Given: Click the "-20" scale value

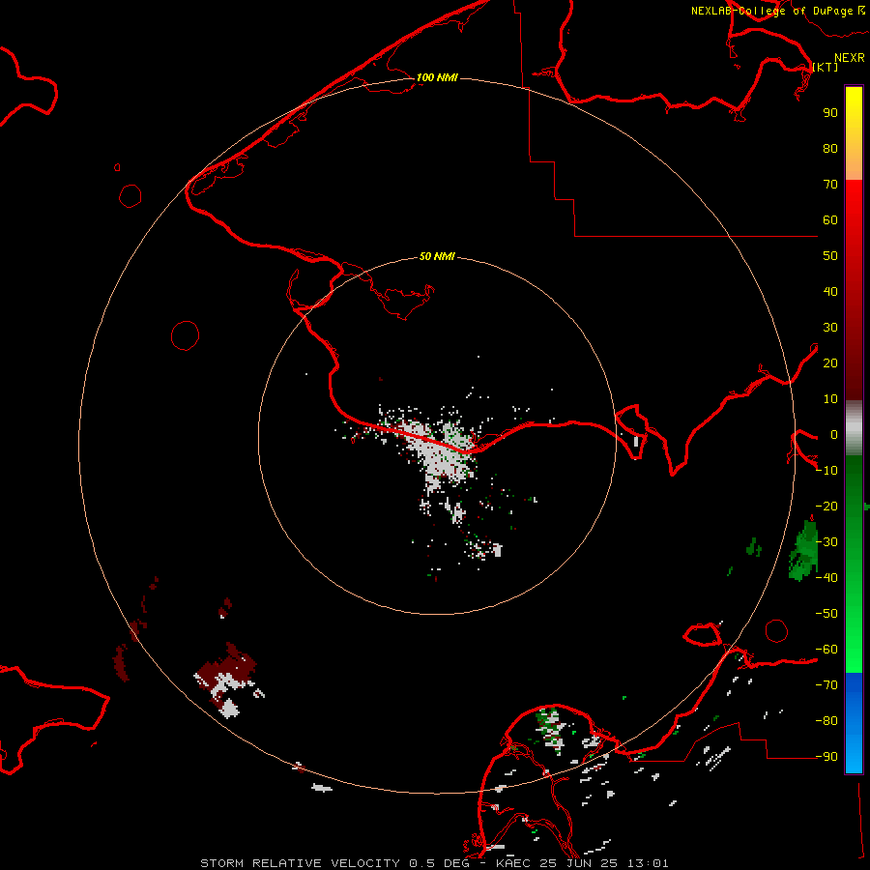Looking at the screenshot, I should (826, 506).
